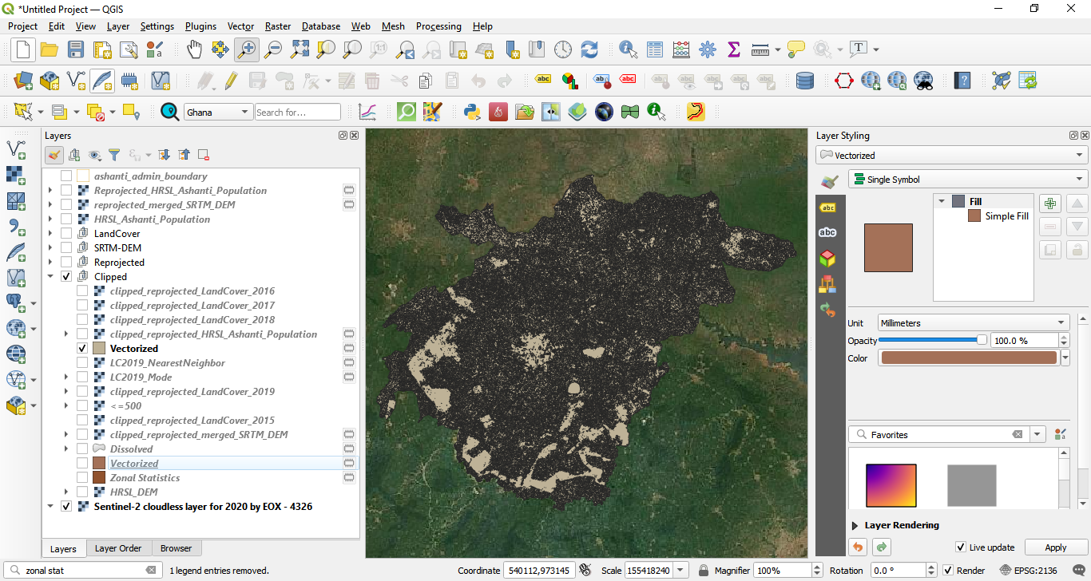Screen dimensions: 1091x581
Task: Open the Python Console icon
Action: pyautogui.click(x=472, y=112)
